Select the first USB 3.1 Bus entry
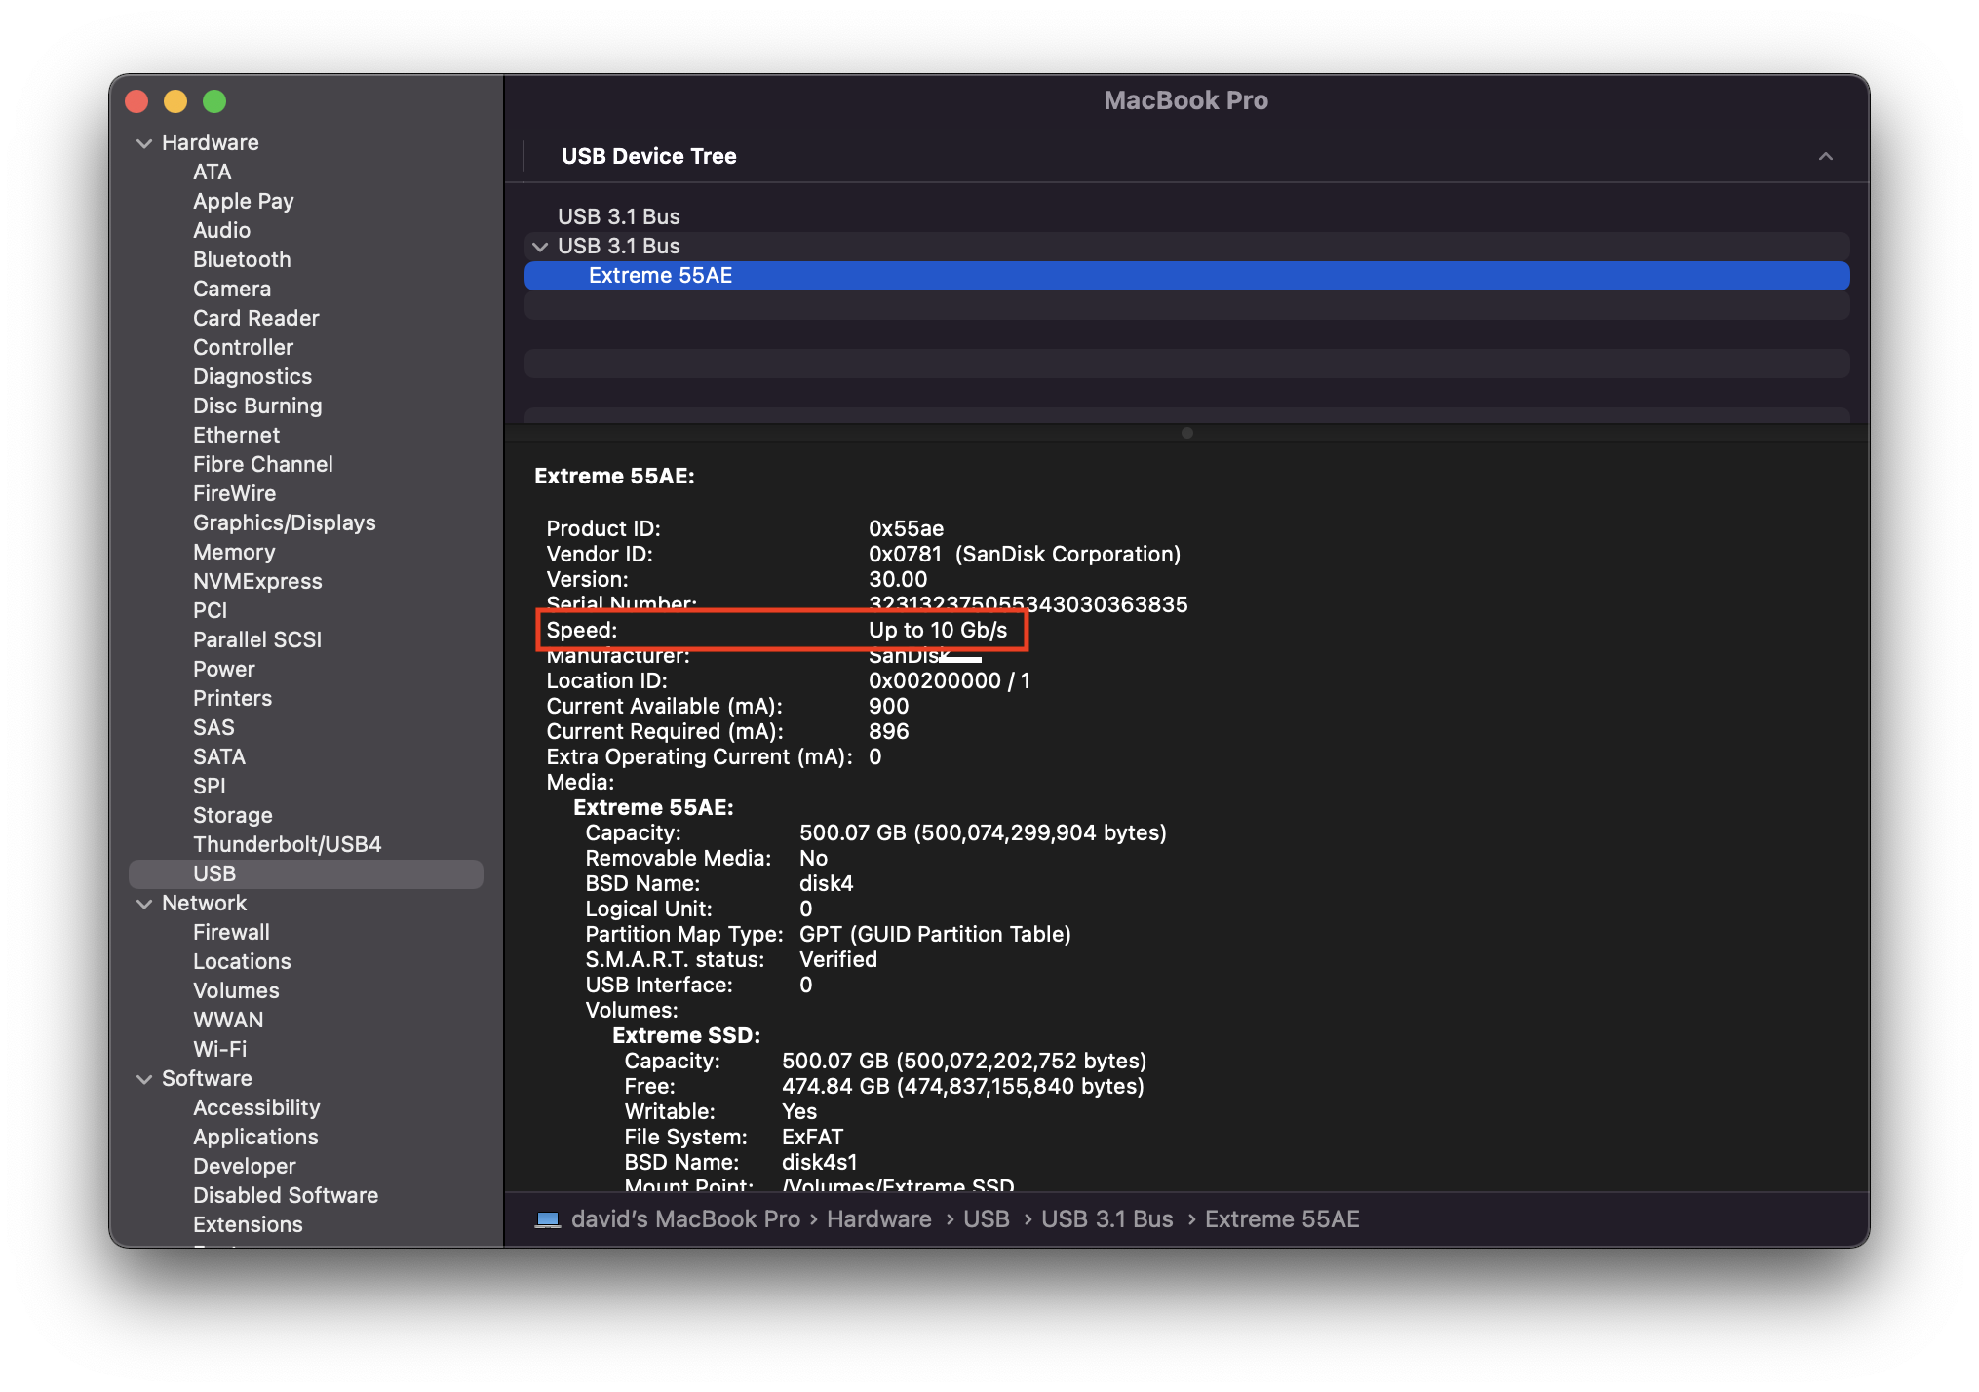 point(618,216)
